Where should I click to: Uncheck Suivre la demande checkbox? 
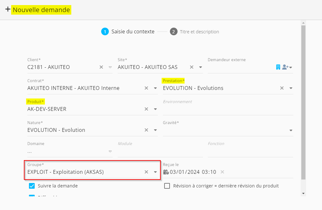pyautogui.click(x=32, y=186)
